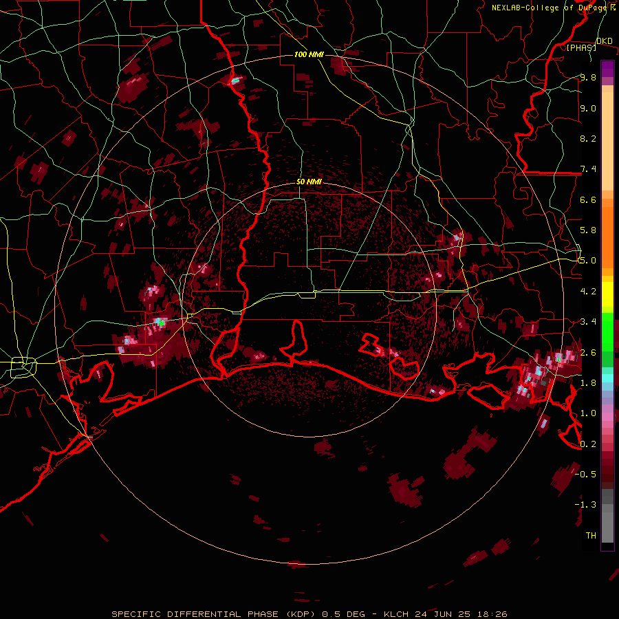Click the DKD product code label
This screenshot has height=619, width=619.
coord(605,41)
